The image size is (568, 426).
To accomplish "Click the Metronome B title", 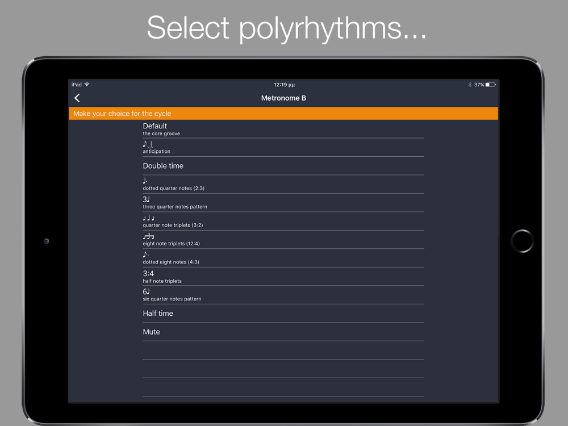I will tap(283, 98).
